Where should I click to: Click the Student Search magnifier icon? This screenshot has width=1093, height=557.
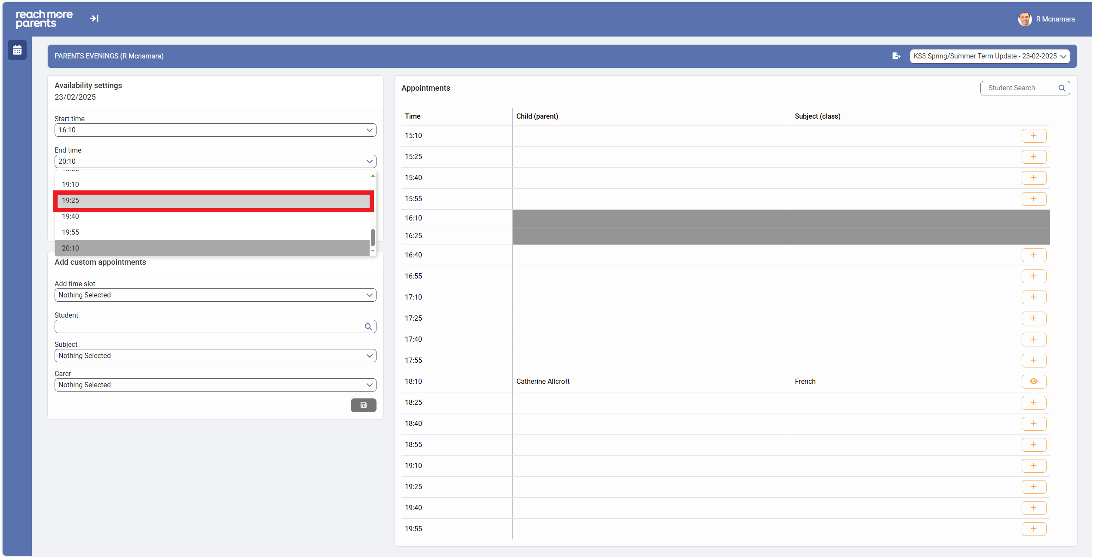pos(1062,88)
